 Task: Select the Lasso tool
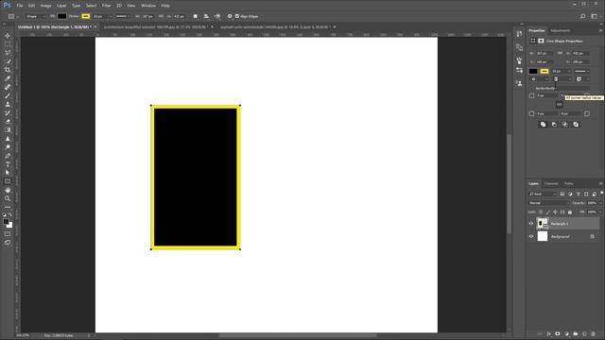8,53
